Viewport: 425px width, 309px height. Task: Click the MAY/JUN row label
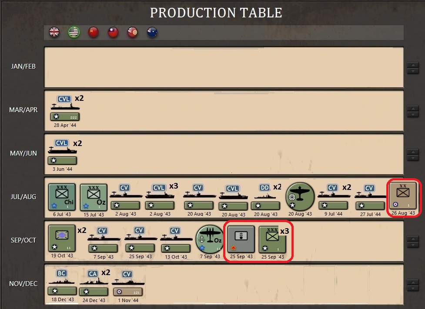pos(23,153)
